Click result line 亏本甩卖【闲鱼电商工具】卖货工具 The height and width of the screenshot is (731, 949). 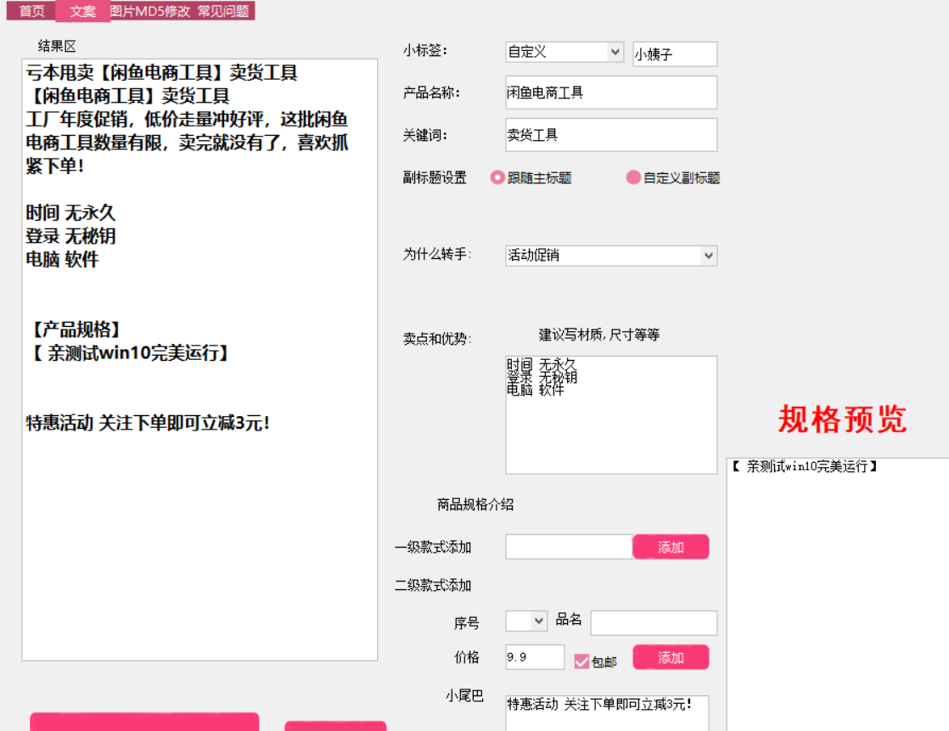click(161, 73)
